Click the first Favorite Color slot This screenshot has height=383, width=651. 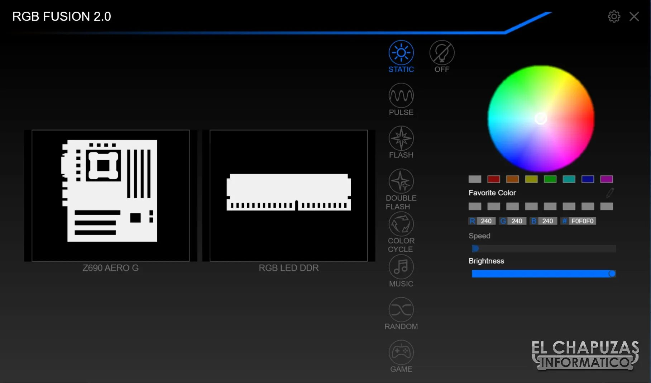click(x=475, y=206)
